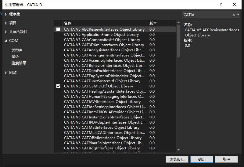Image resolution: width=244 pixels, height=167 pixels.
Task: Open the dialog help question mark
Action: (x=221, y=5)
